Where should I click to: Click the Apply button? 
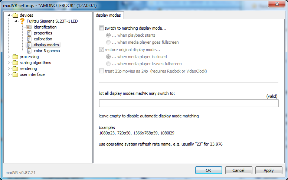[x=269, y=170]
